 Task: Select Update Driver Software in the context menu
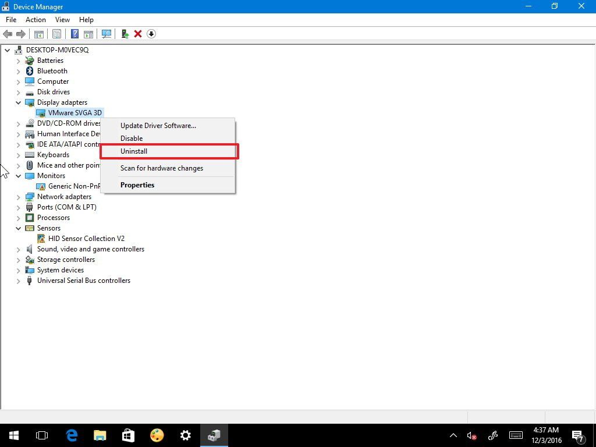click(x=158, y=125)
